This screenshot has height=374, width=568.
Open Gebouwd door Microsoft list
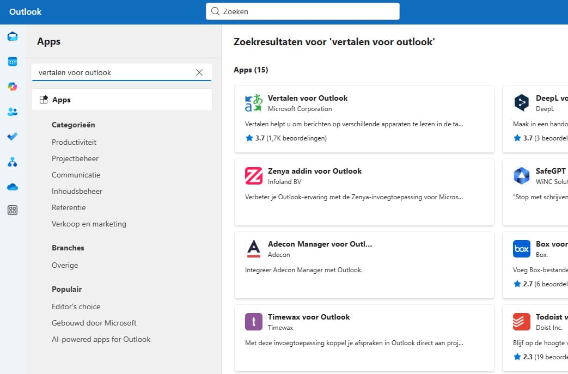tap(94, 323)
